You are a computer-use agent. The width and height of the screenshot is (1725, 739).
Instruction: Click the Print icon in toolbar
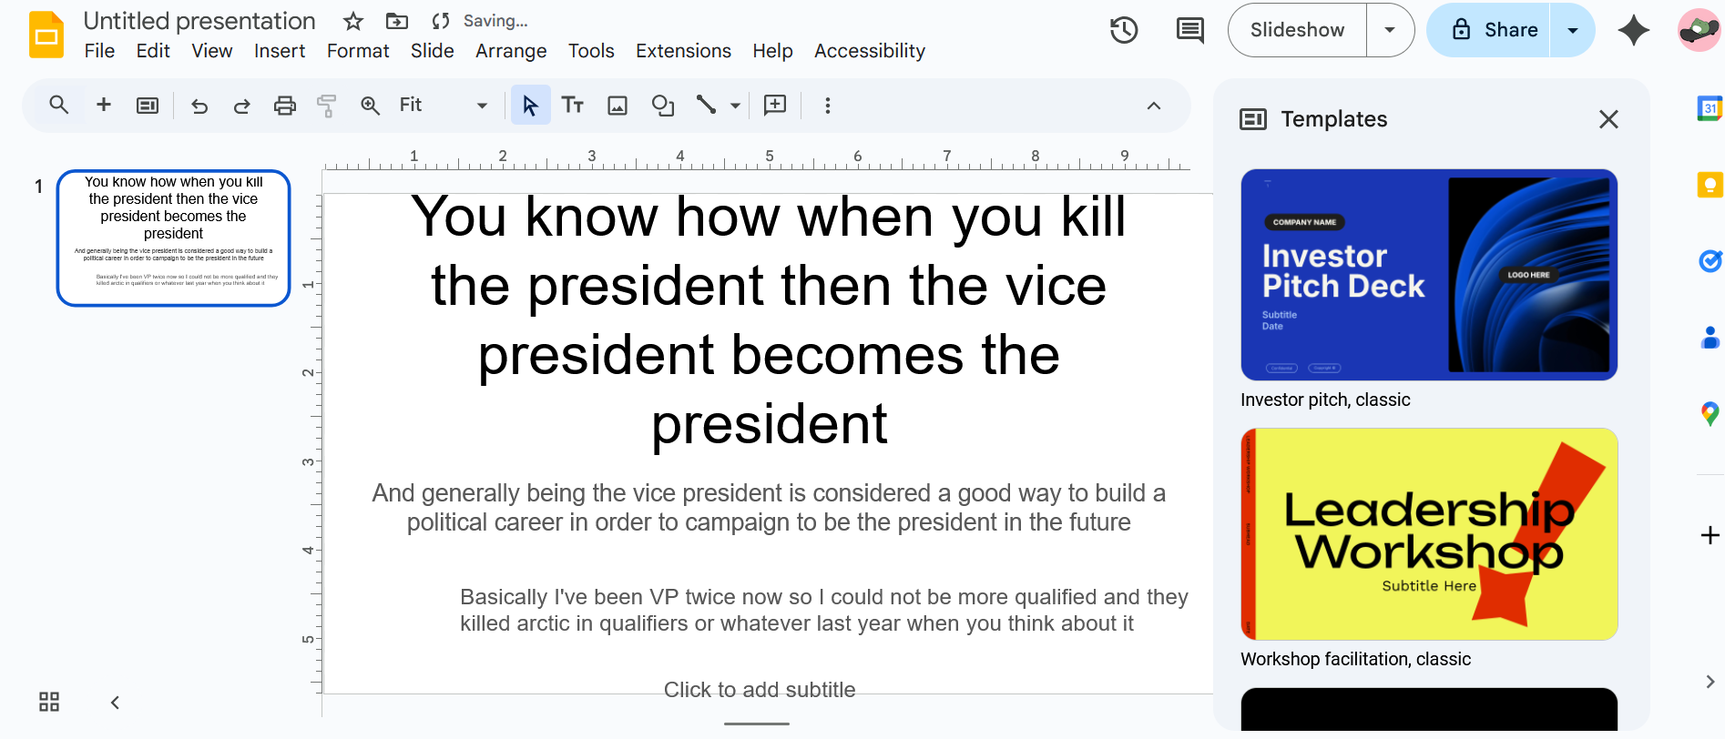pyautogui.click(x=285, y=106)
